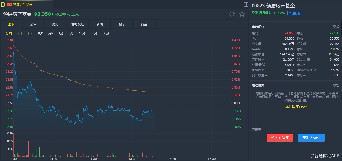Click the HK market badge icon

[x=9, y=4]
